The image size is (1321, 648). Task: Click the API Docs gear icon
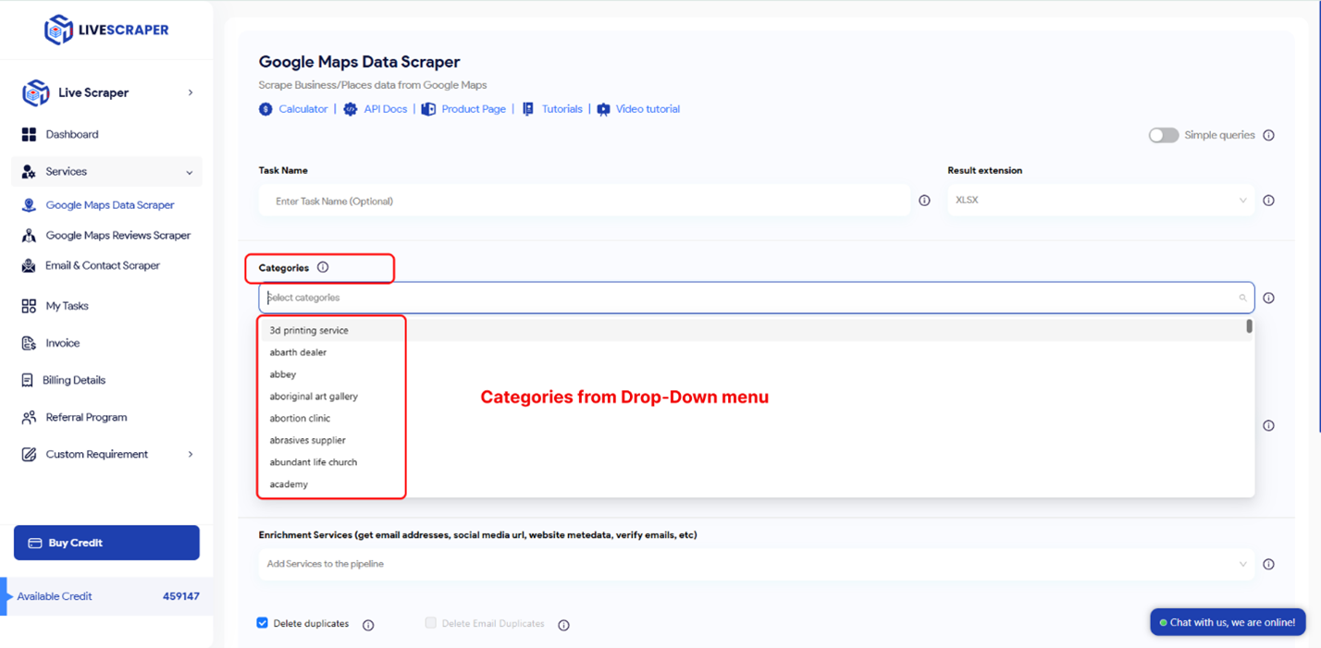(351, 109)
